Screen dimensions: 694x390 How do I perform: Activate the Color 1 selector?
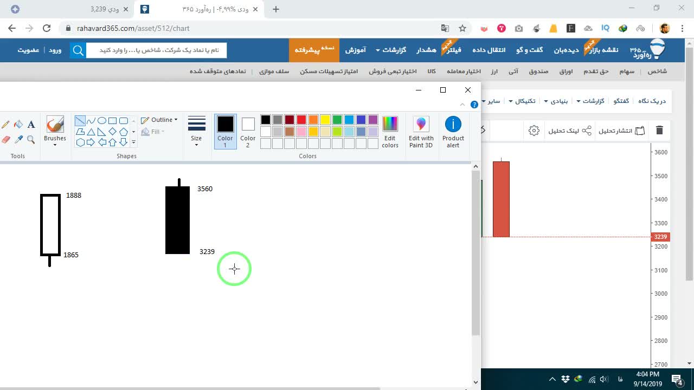pos(226,132)
